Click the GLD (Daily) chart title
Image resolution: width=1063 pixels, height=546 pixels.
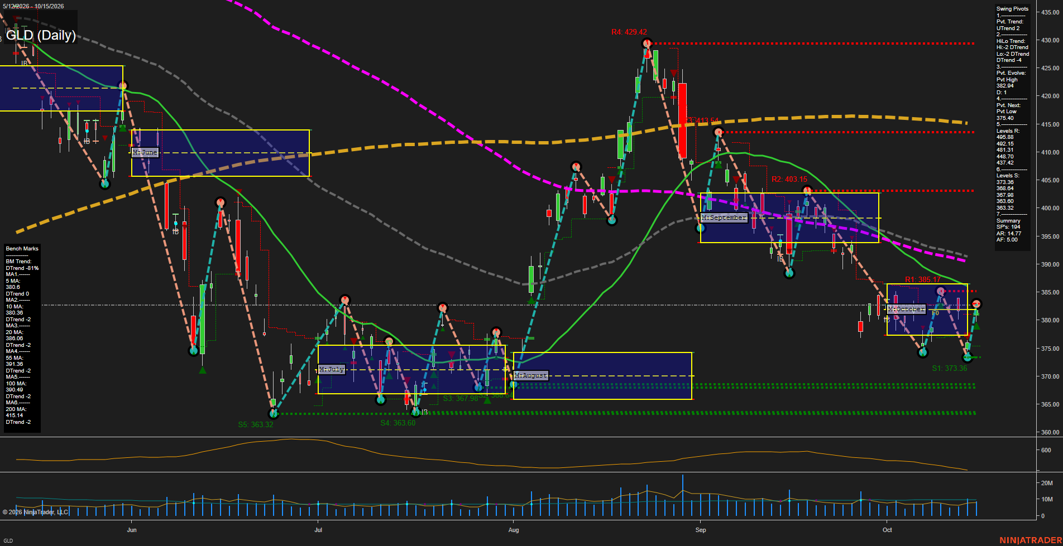(41, 35)
